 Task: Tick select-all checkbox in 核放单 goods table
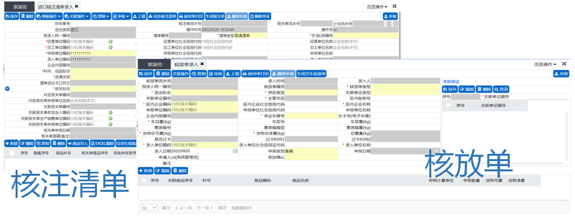click(x=144, y=180)
